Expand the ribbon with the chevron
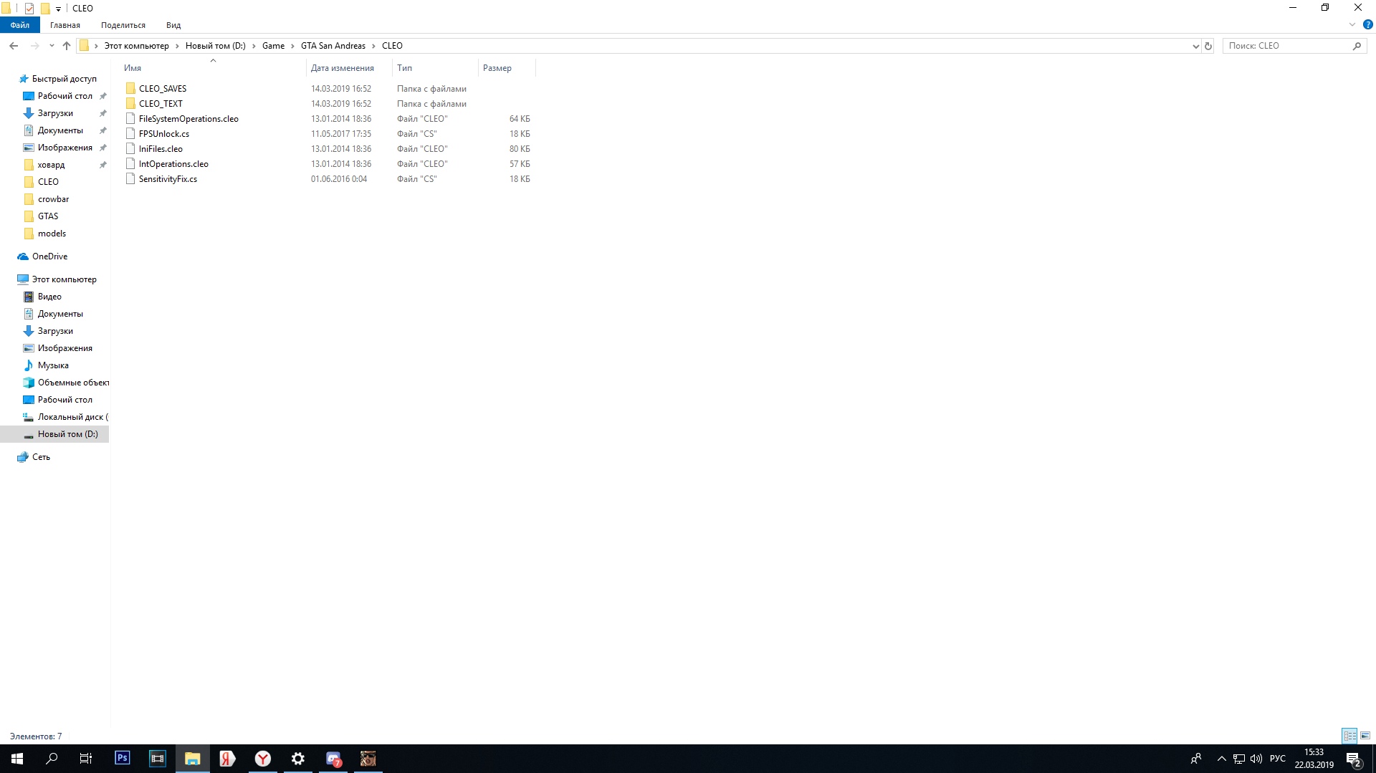Image resolution: width=1376 pixels, height=773 pixels. 1352,24
